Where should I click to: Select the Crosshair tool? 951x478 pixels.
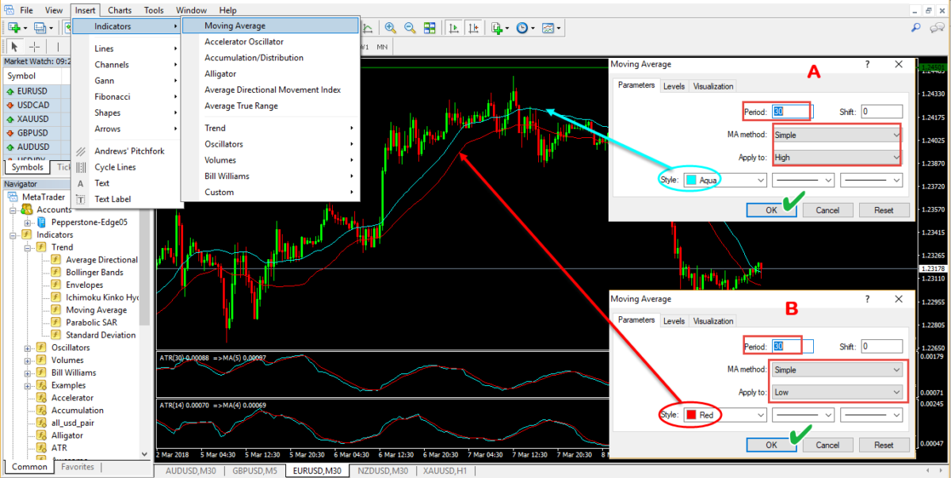pos(33,46)
